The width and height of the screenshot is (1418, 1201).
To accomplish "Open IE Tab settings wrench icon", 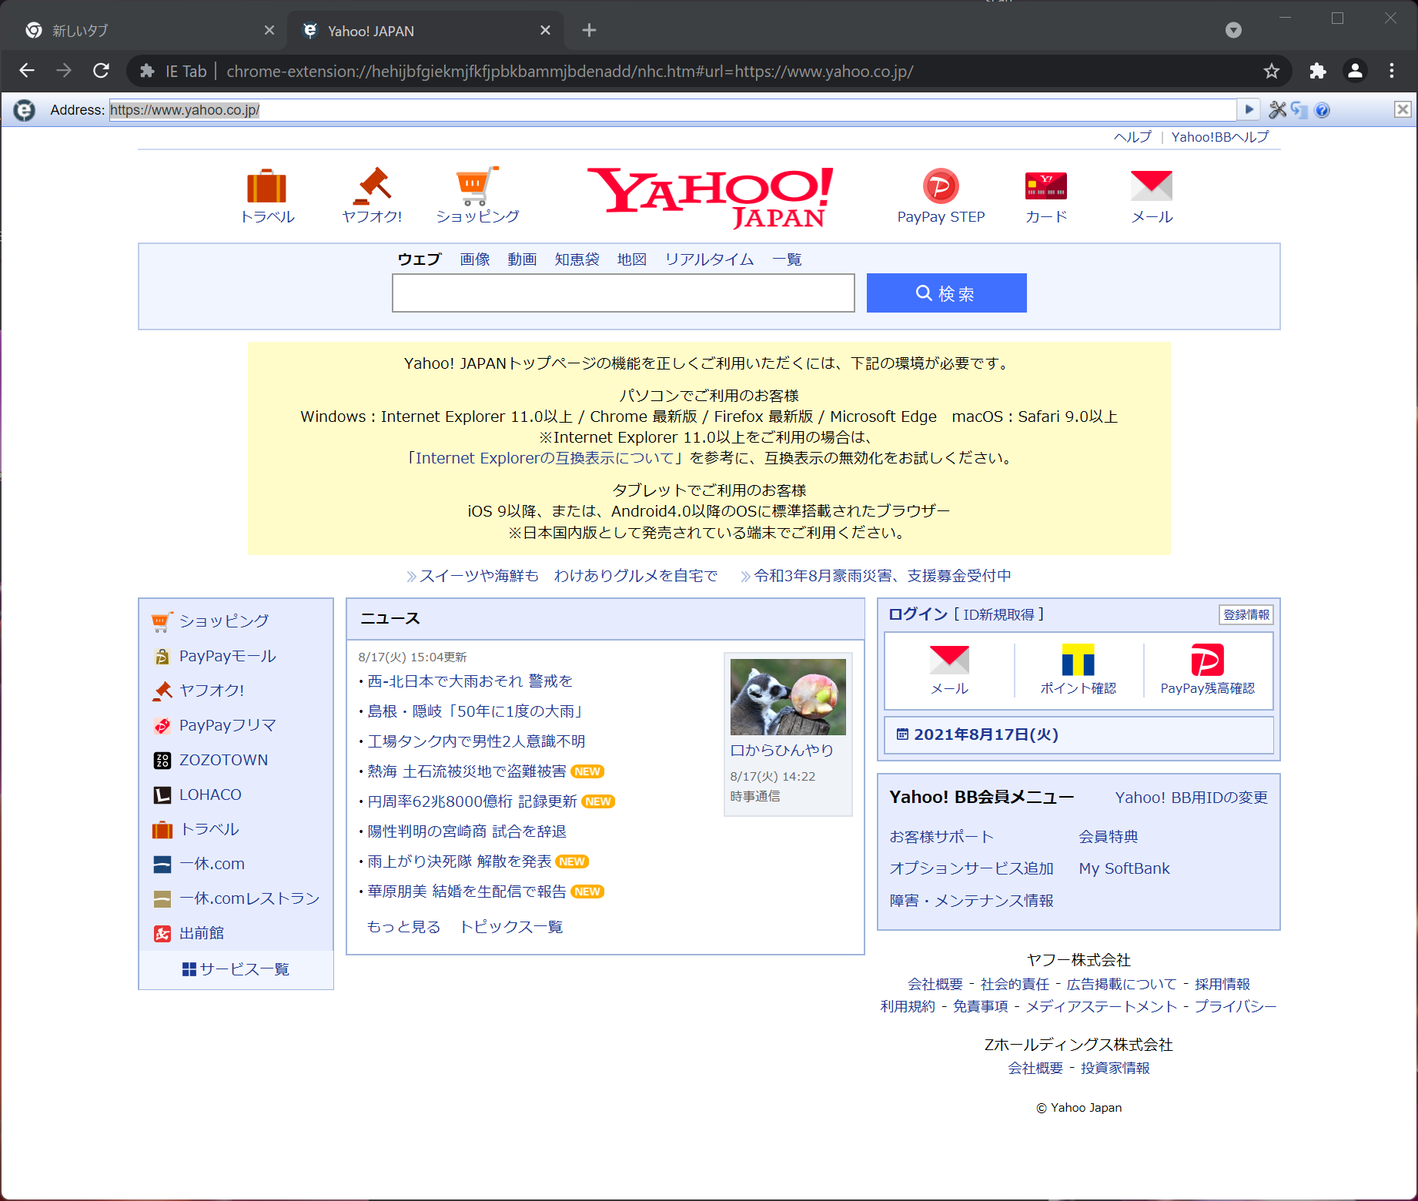I will 1278,109.
